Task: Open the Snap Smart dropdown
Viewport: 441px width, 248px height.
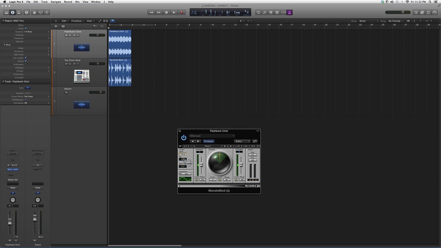Action: click(x=368, y=21)
